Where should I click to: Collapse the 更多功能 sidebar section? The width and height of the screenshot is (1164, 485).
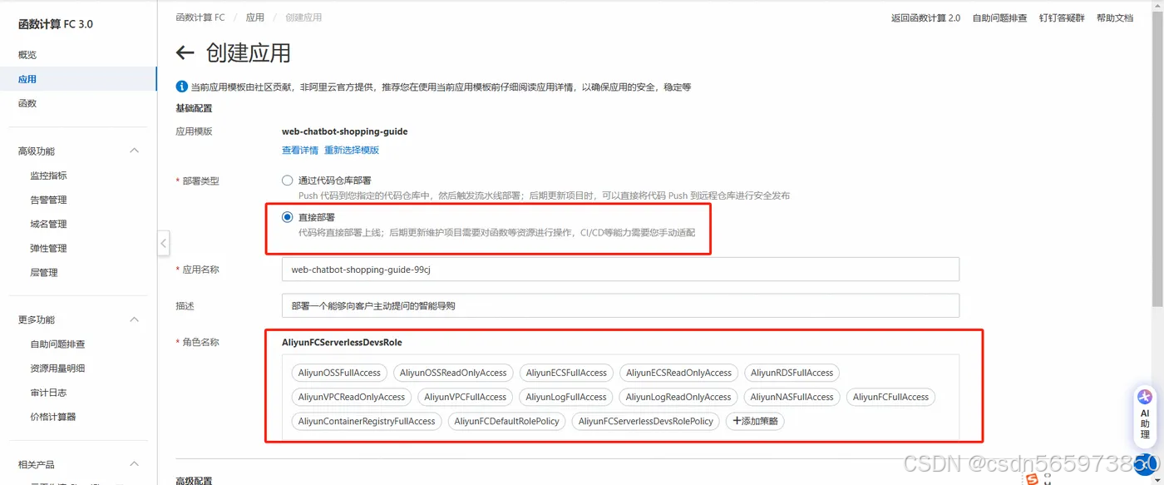(135, 319)
